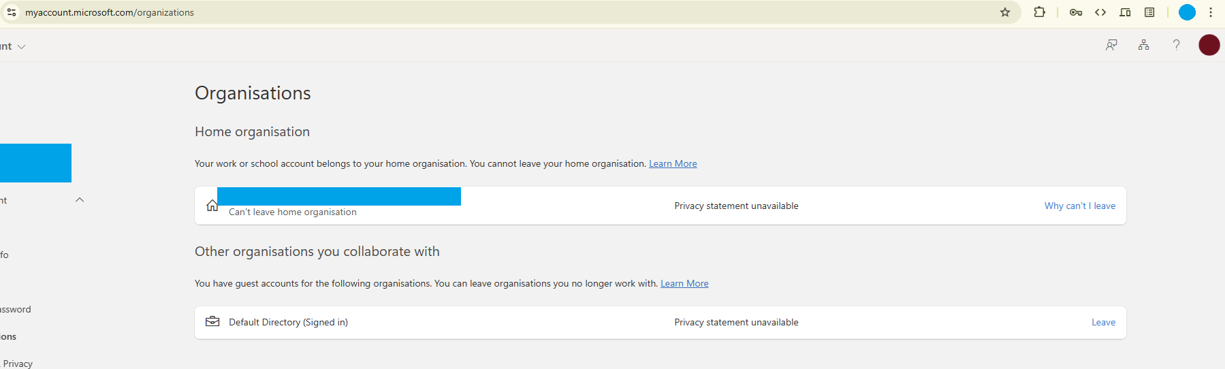Open the help question mark icon
Screen dimensions: 1225x369
pyautogui.click(x=1176, y=45)
